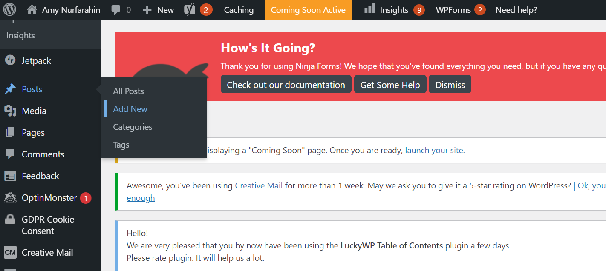Click the Pages icon in the sidebar

pyautogui.click(x=10, y=133)
